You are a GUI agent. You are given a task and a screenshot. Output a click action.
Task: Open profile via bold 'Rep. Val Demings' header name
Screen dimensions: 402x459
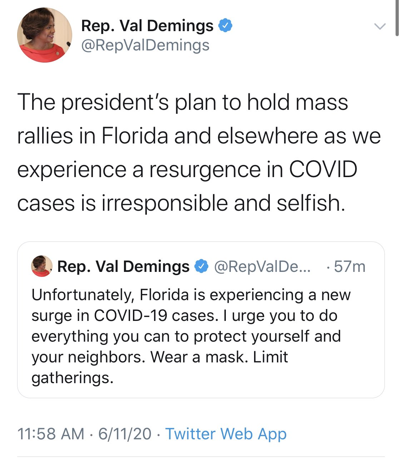tap(147, 26)
